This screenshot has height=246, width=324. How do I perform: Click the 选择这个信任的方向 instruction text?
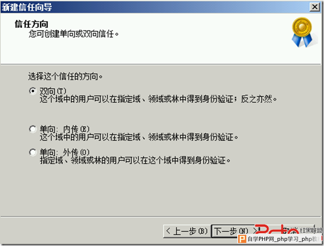[x=66, y=76]
